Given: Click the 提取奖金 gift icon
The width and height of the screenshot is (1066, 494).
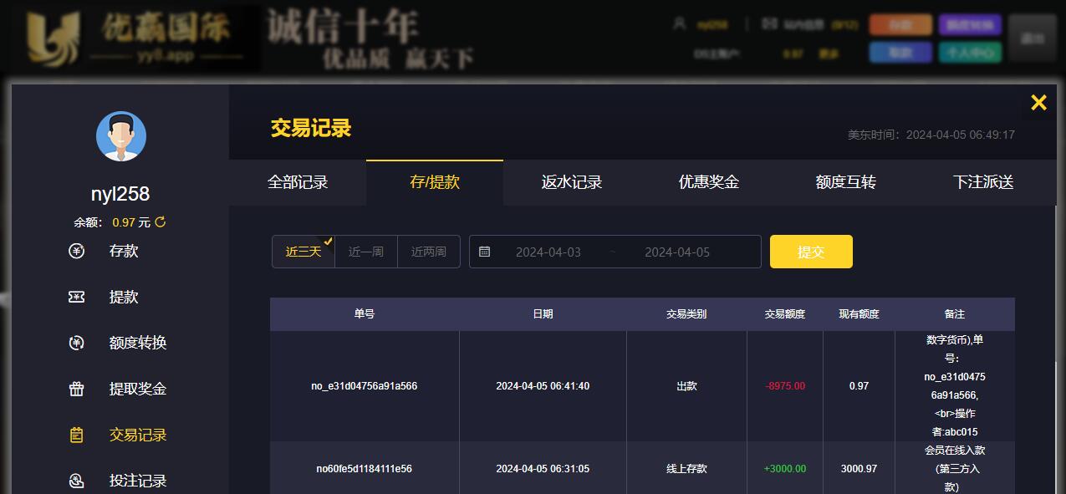Looking at the screenshot, I should [76, 389].
